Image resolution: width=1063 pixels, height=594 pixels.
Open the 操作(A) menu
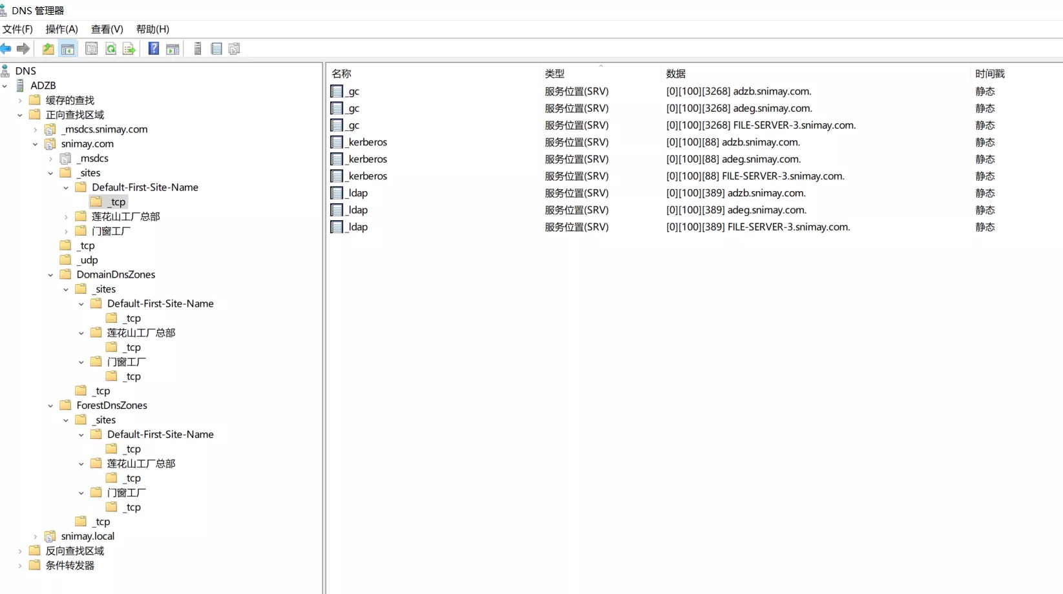61,29
